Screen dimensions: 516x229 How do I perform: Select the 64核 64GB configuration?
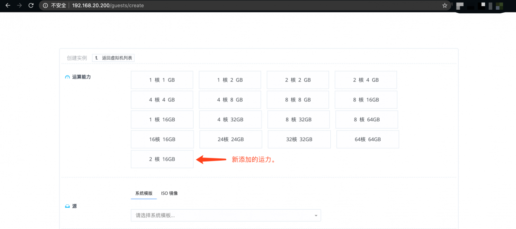coord(367,139)
